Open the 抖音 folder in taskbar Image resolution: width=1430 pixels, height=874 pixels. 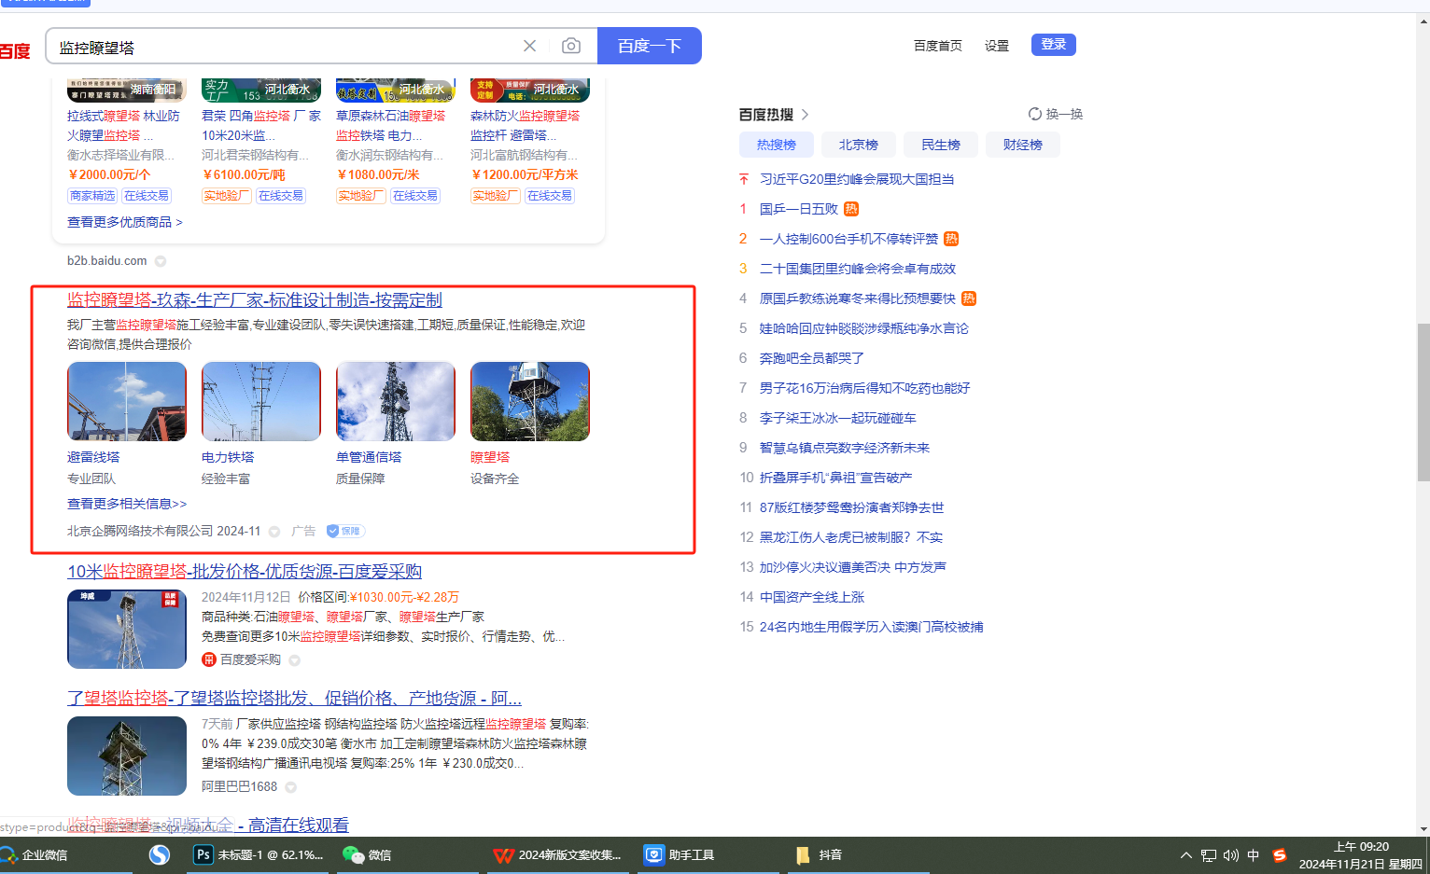pyautogui.click(x=820, y=854)
